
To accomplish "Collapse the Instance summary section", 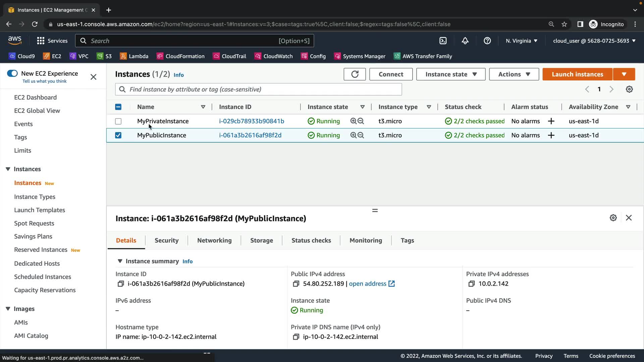I will 120,261.
